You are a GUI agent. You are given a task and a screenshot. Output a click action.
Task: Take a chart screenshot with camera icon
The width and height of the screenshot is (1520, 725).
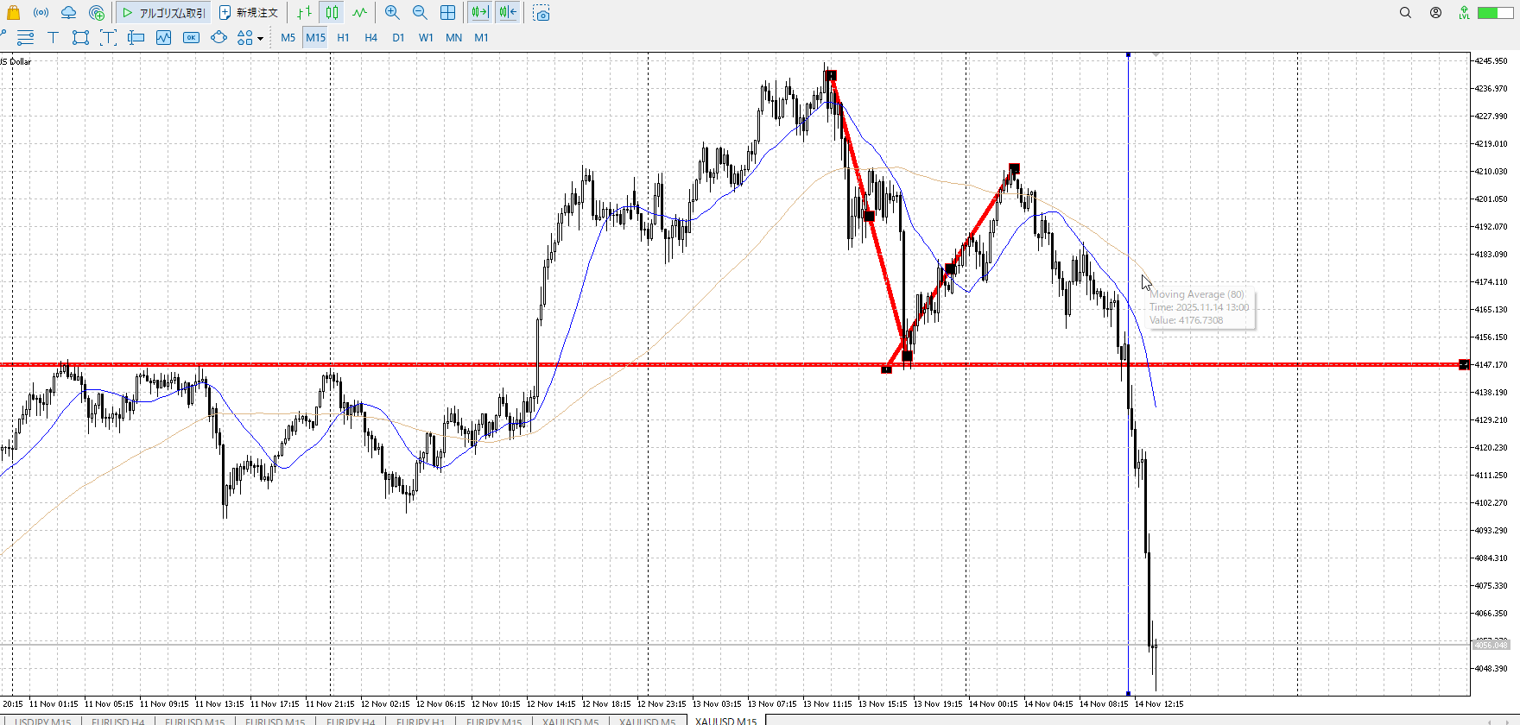541,13
